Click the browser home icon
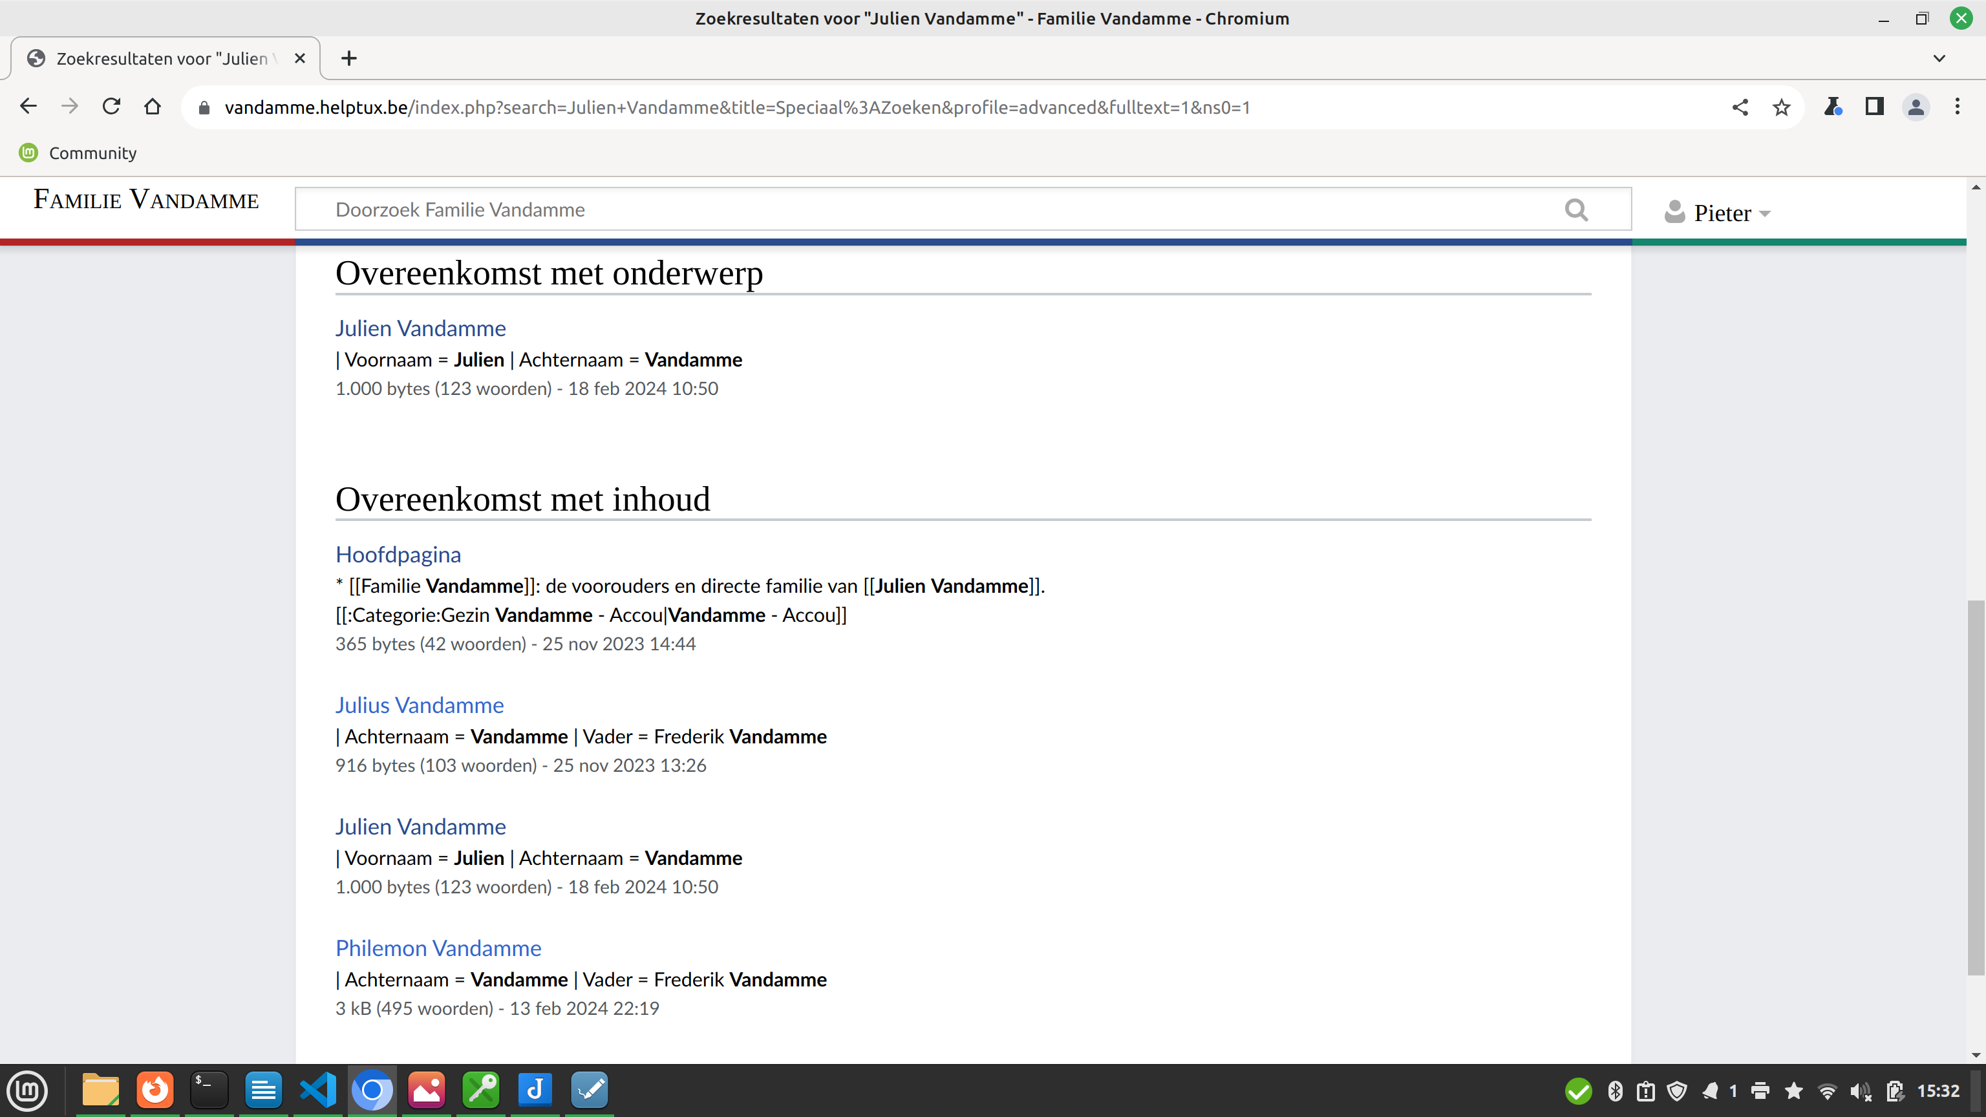1986x1117 pixels. 153,107
